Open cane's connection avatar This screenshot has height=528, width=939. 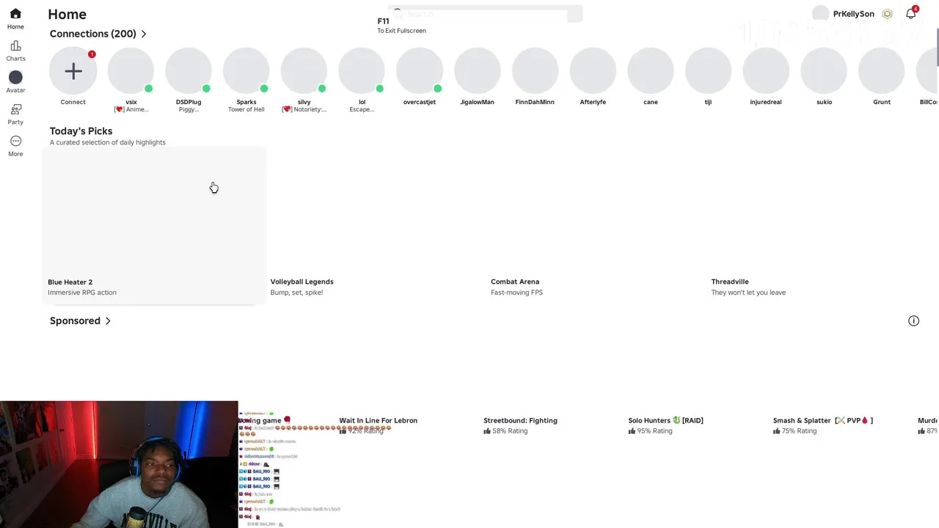(651, 71)
